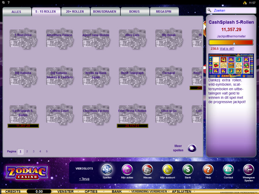This screenshot has height=194, width=259.
Task: Click the Zoeken search field
Action: (231, 10)
